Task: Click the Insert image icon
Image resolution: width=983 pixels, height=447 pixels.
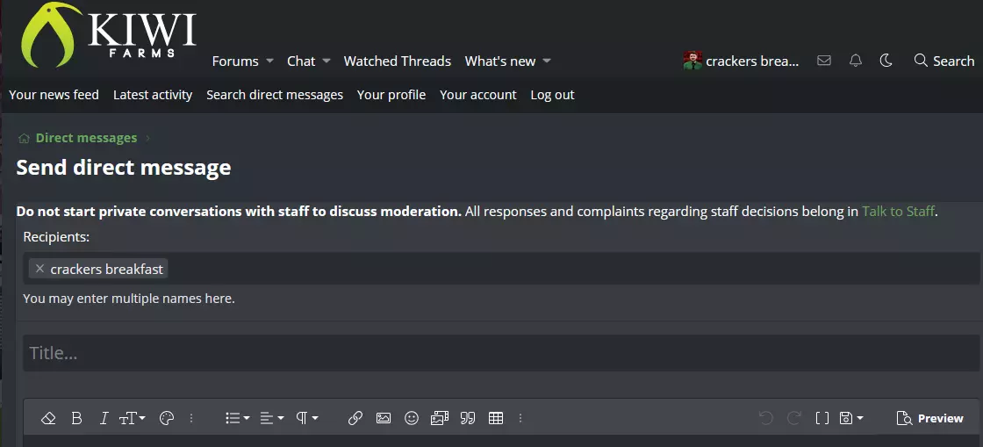Action: tap(383, 418)
